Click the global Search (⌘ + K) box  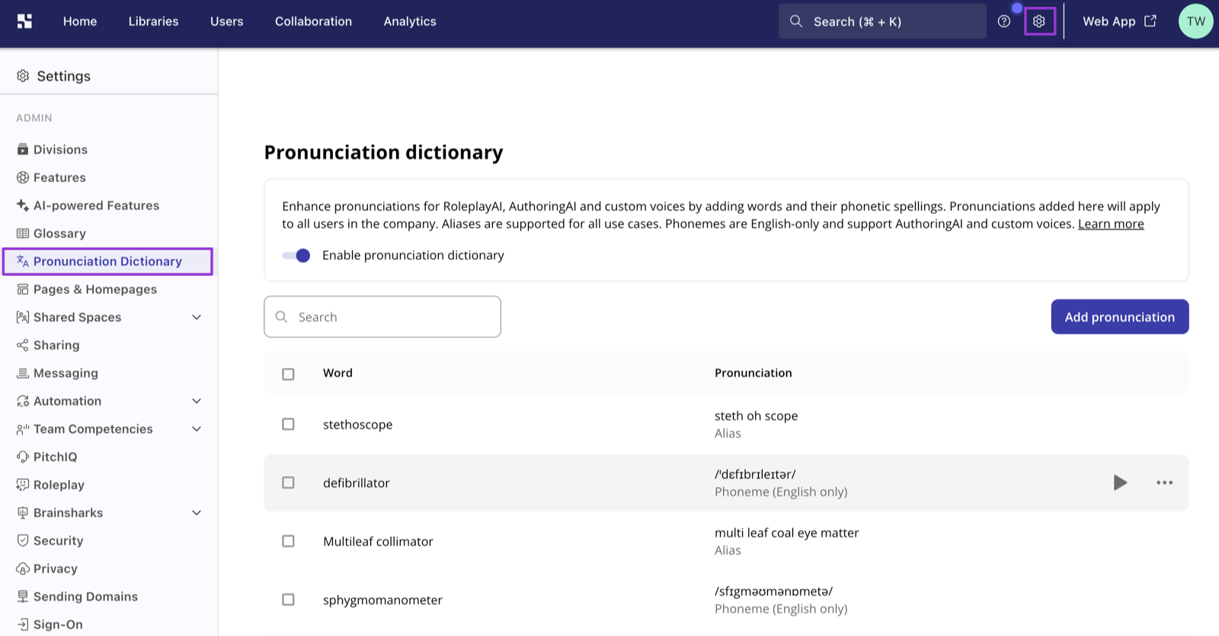pos(882,21)
